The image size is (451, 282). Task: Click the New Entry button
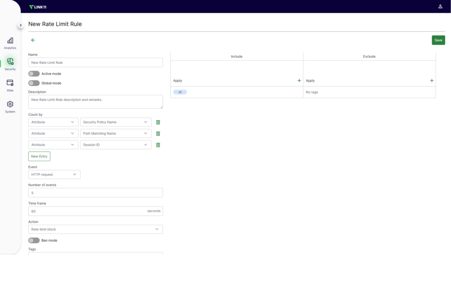[39, 156]
